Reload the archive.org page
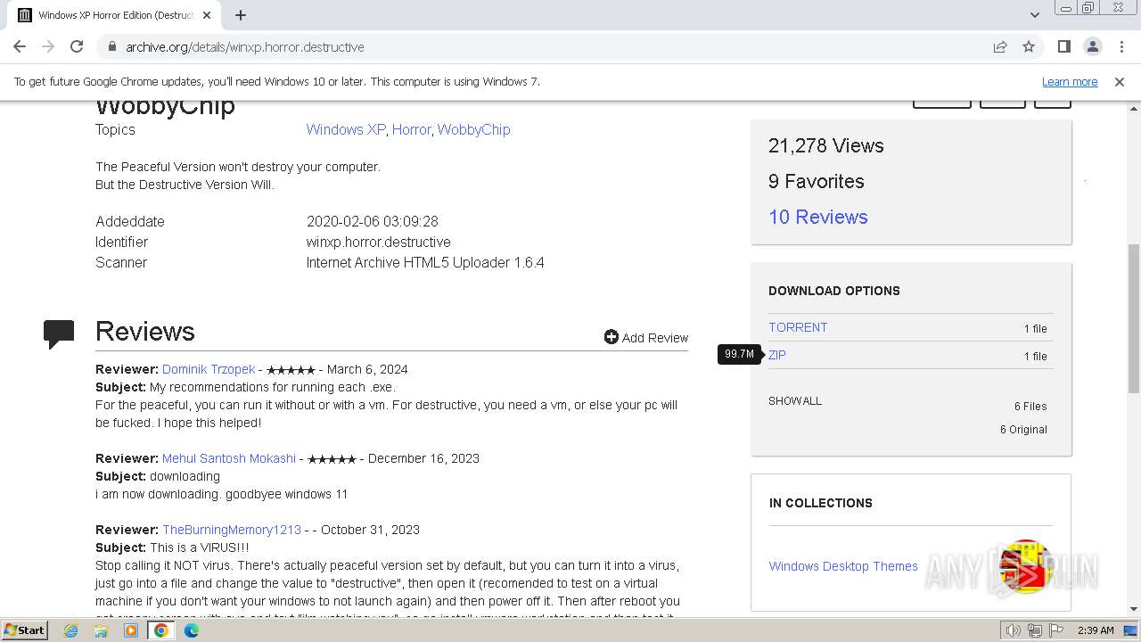The image size is (1141, 642). point(77,46)
